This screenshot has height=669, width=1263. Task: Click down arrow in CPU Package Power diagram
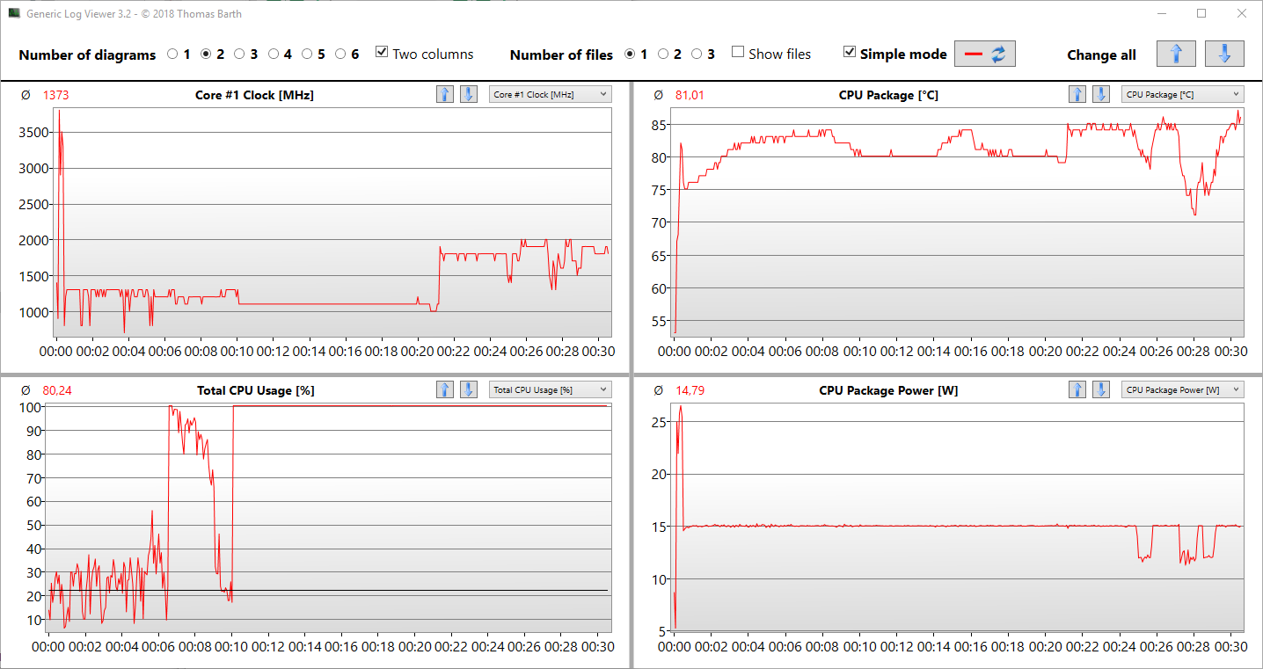point(1101,389)
